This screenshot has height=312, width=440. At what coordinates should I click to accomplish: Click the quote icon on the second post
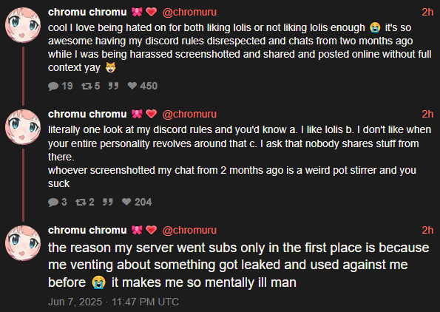pos(108,202)
